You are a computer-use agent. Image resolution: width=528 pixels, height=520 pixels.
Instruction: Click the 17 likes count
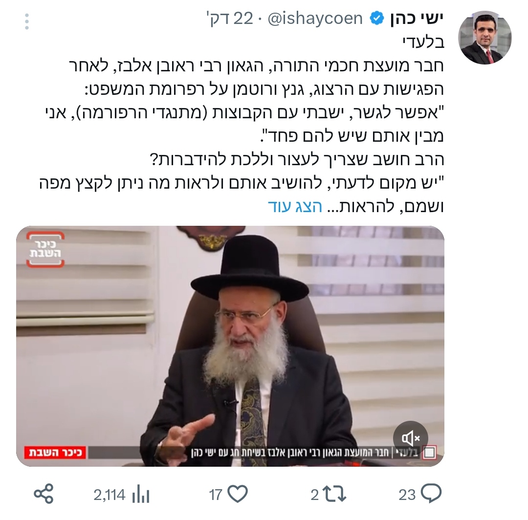216,495
